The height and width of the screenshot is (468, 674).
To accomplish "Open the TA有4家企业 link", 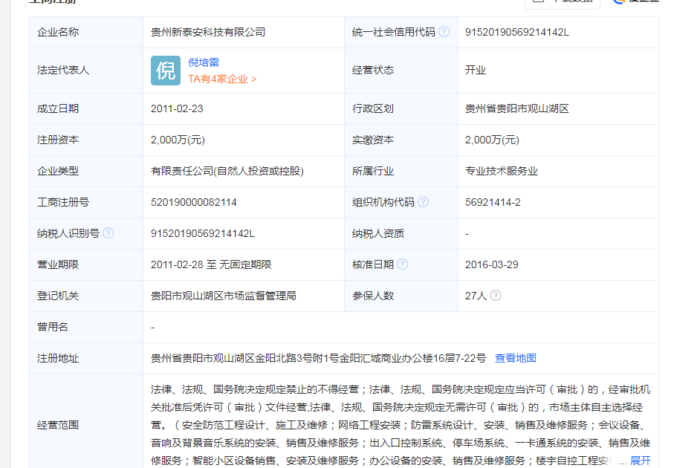I will pos(222,79).
